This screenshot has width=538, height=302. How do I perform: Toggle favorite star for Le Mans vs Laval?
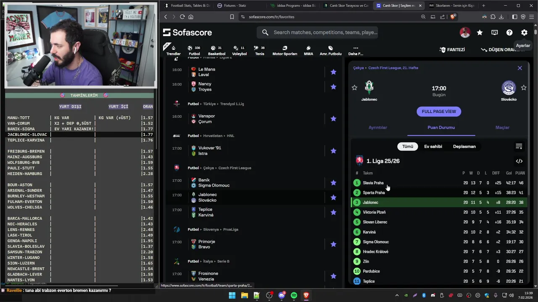(x=333, y=72)
